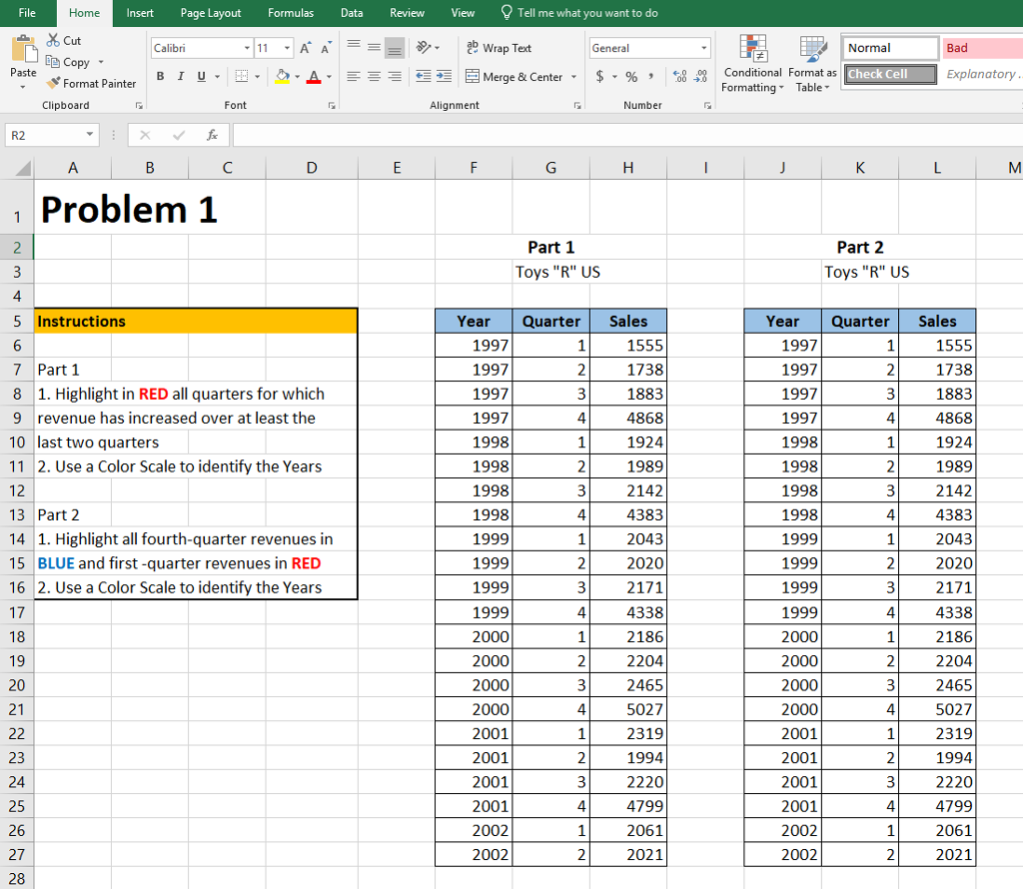Select the Format Painter tool

click(91, 83)
